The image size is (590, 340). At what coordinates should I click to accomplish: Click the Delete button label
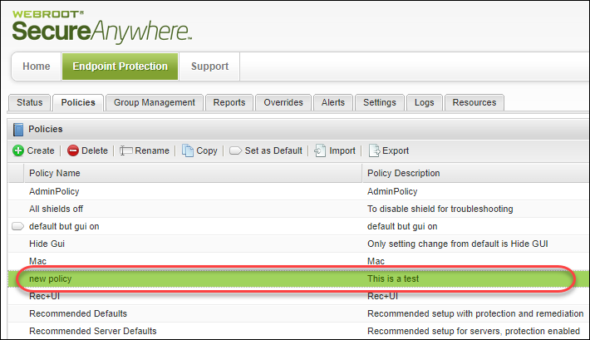tap(95, 150)
